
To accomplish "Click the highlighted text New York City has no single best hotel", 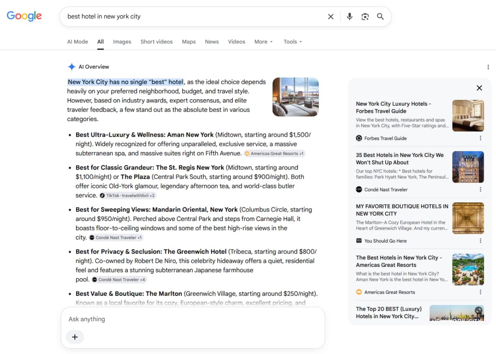I will (x=126, y=82).
